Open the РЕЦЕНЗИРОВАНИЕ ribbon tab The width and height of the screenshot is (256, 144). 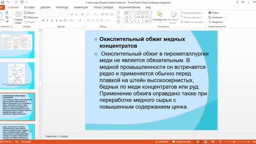coord(130,7)
